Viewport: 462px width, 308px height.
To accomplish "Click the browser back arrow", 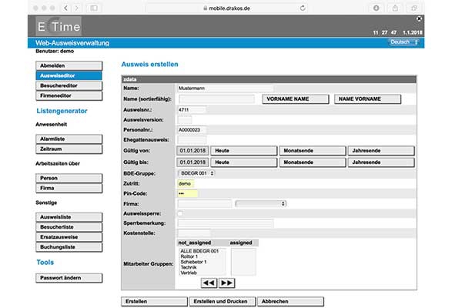I will [x=65, y=7].
